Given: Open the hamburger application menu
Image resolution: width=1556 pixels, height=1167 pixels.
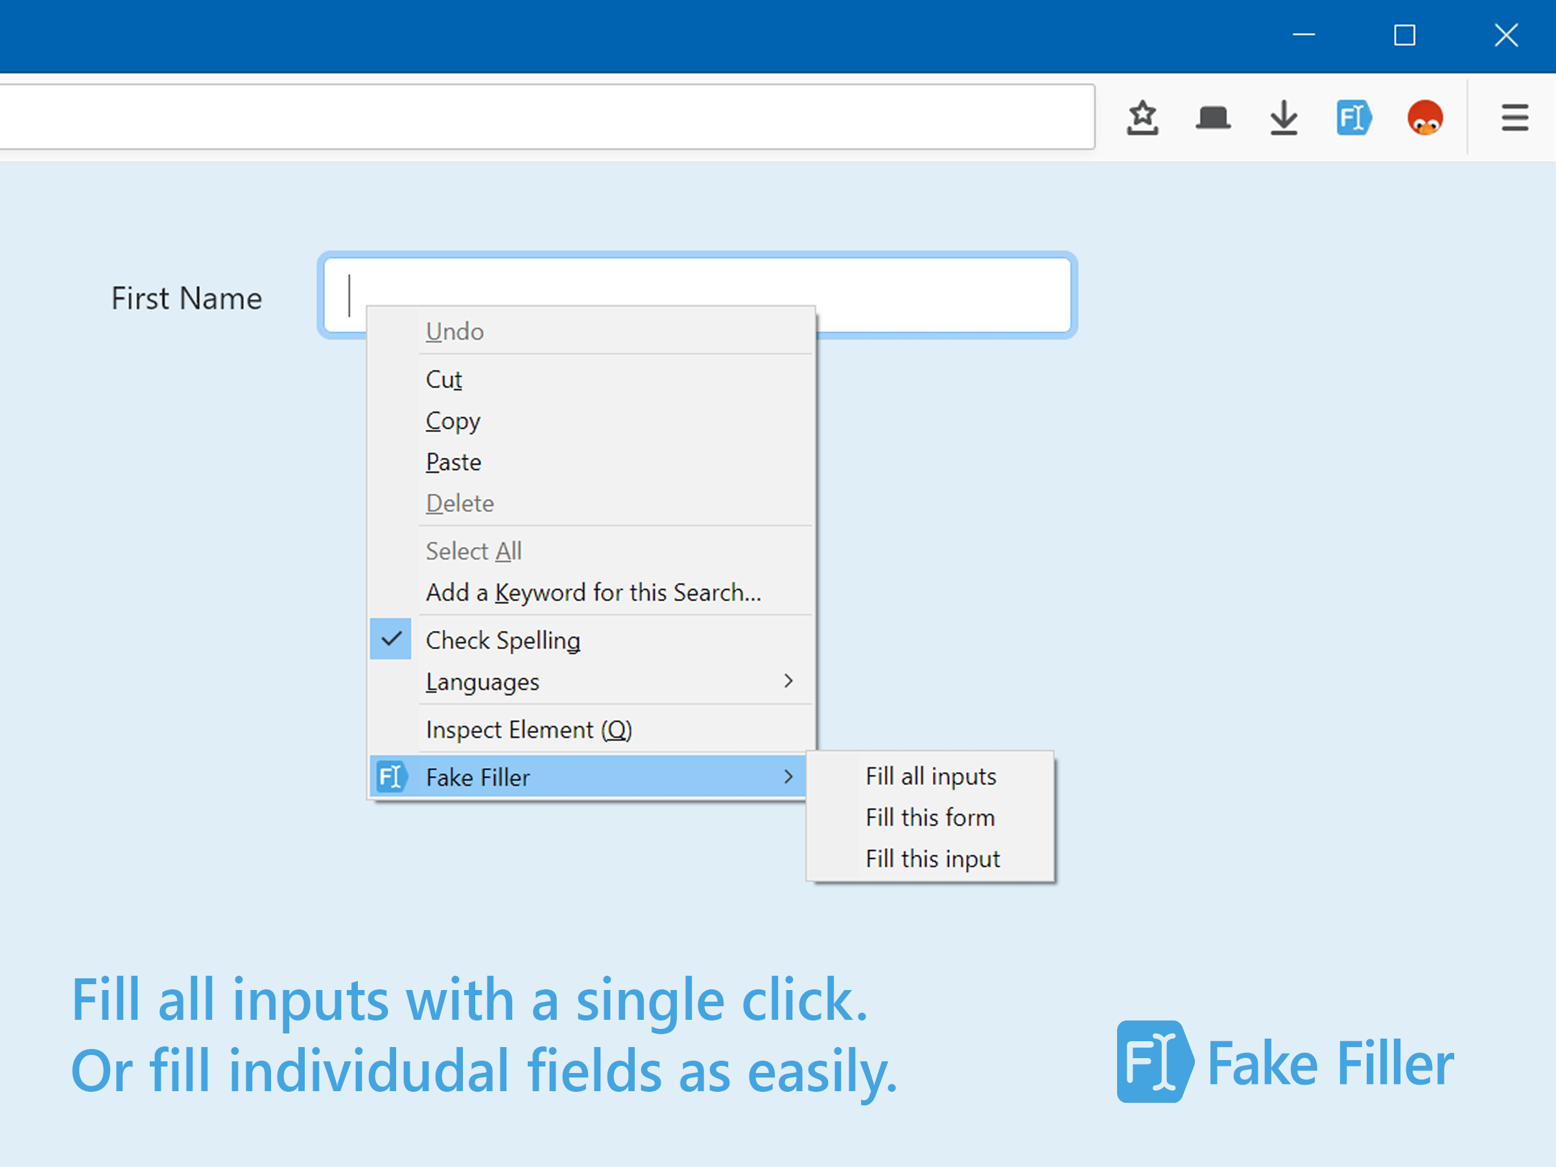Looking at the screenshot, I should [1514, 117].
